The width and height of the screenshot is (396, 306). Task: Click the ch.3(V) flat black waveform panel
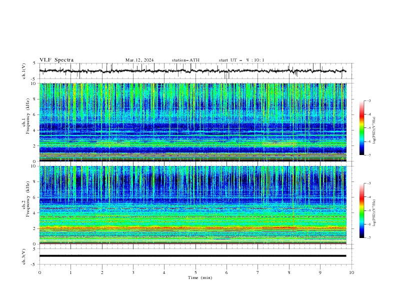(192, 256)
